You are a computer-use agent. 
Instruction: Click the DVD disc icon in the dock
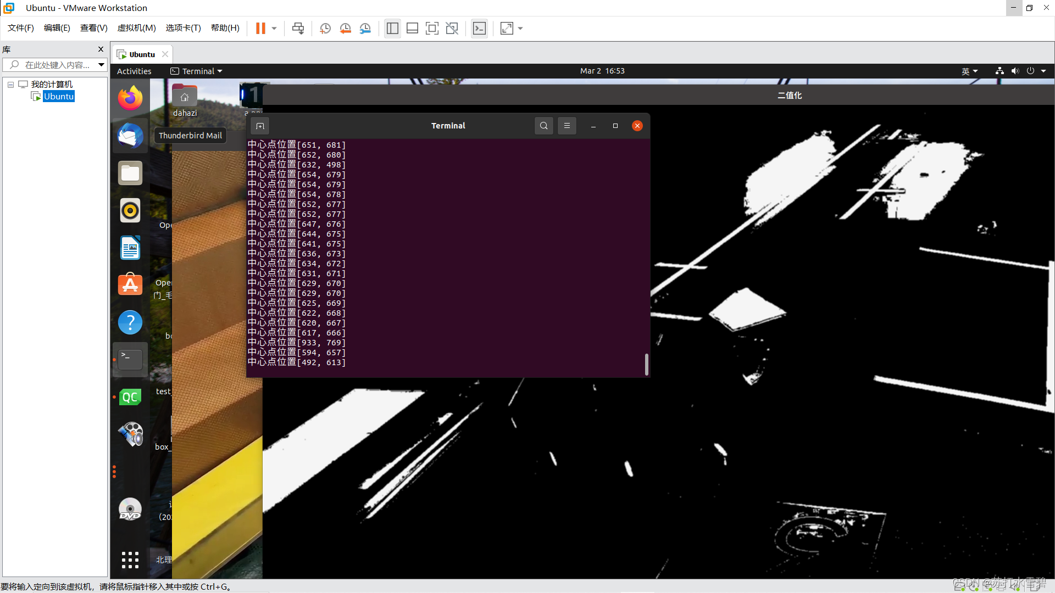(x=130, y=509)
